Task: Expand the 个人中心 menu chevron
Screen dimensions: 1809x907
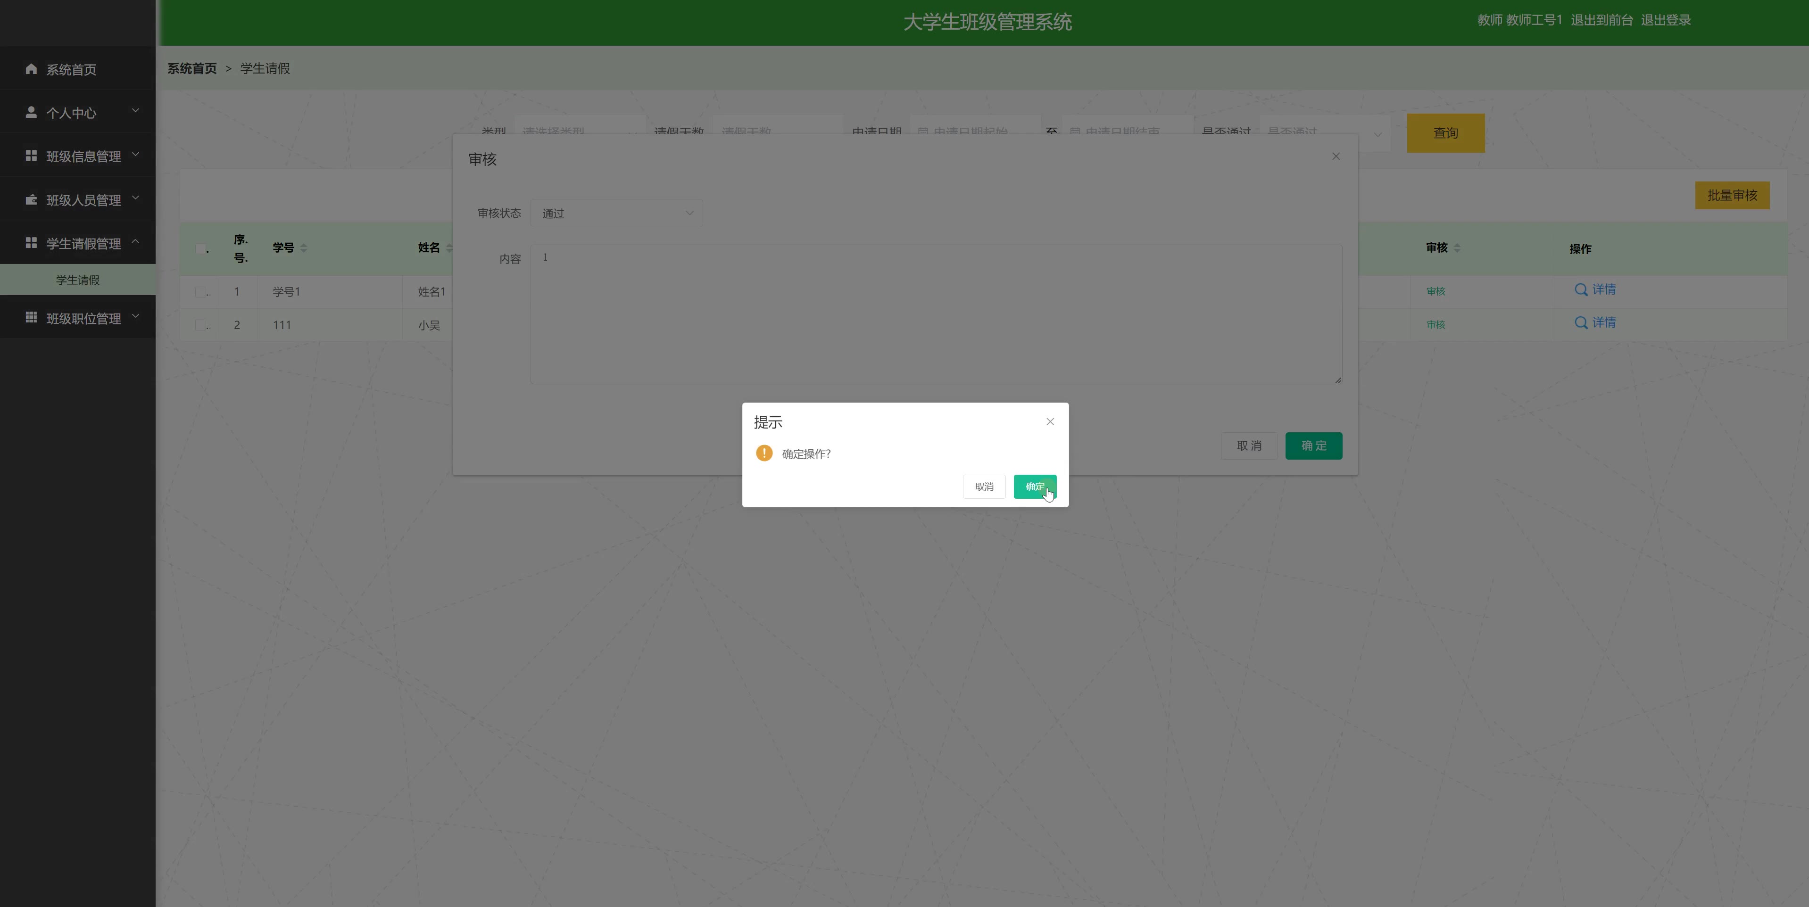Action: 135,111
